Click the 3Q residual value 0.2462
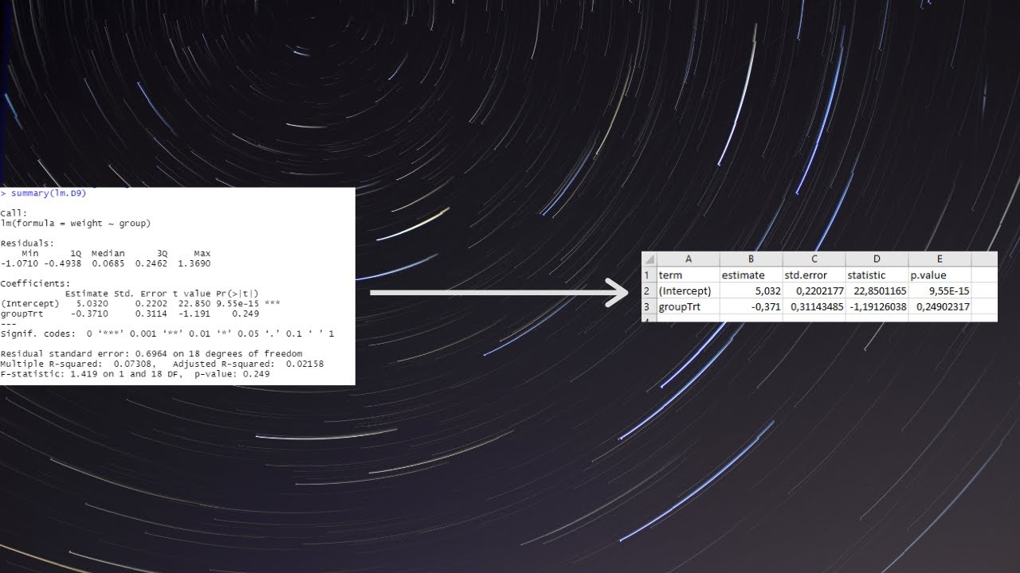The width and height of the screenshot is (1020, 573). pyautogui.click(x=151, y=263)
